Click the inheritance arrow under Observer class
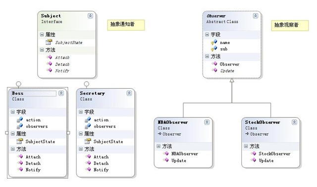This screenshot has height=187, width=317. [x=232, y=80]
